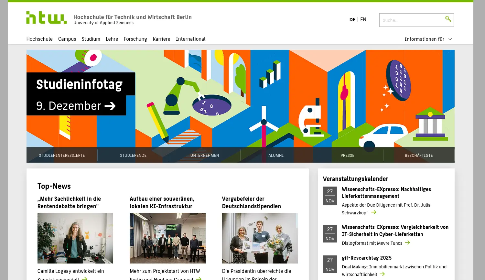
Task: Click the arrow after Dialogformat mit Mevre Tunca
Action: 407,243
